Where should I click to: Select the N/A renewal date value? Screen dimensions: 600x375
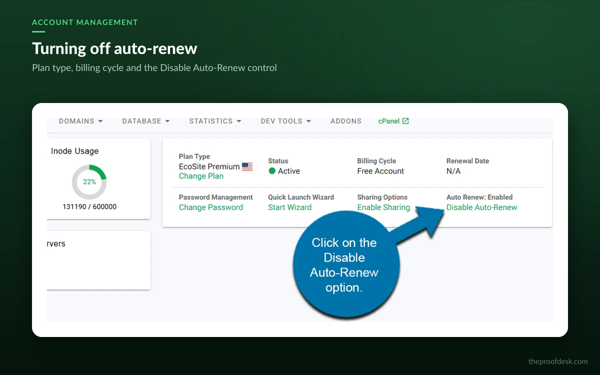(453, 171)
